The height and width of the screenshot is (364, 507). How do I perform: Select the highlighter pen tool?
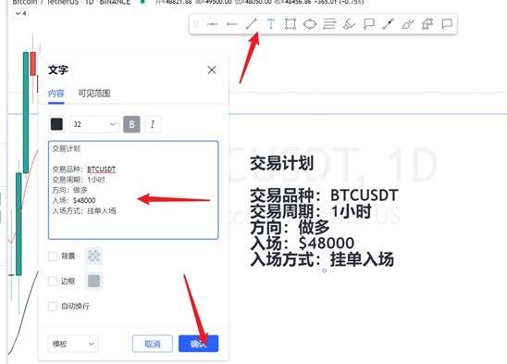point(408,24)
